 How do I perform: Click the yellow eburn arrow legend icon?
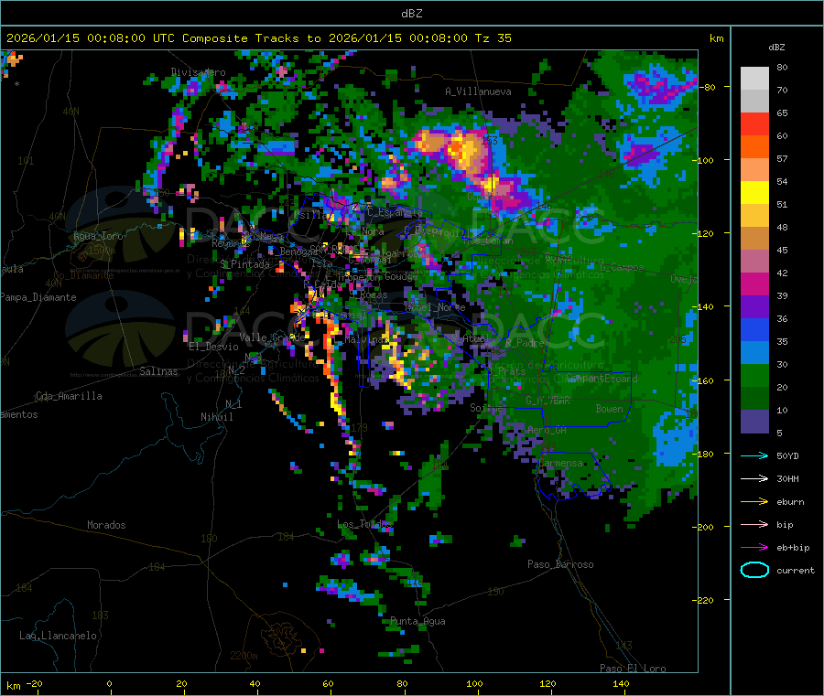click(754, 502)
